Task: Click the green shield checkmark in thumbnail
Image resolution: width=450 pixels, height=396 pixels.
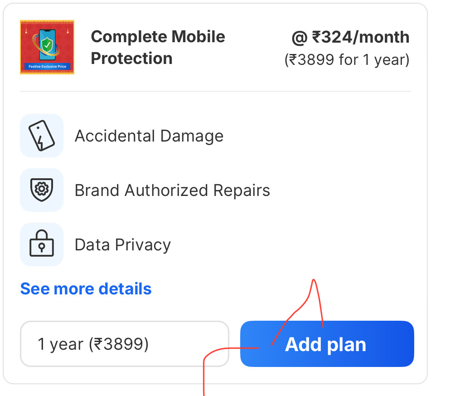Action: 48,44
